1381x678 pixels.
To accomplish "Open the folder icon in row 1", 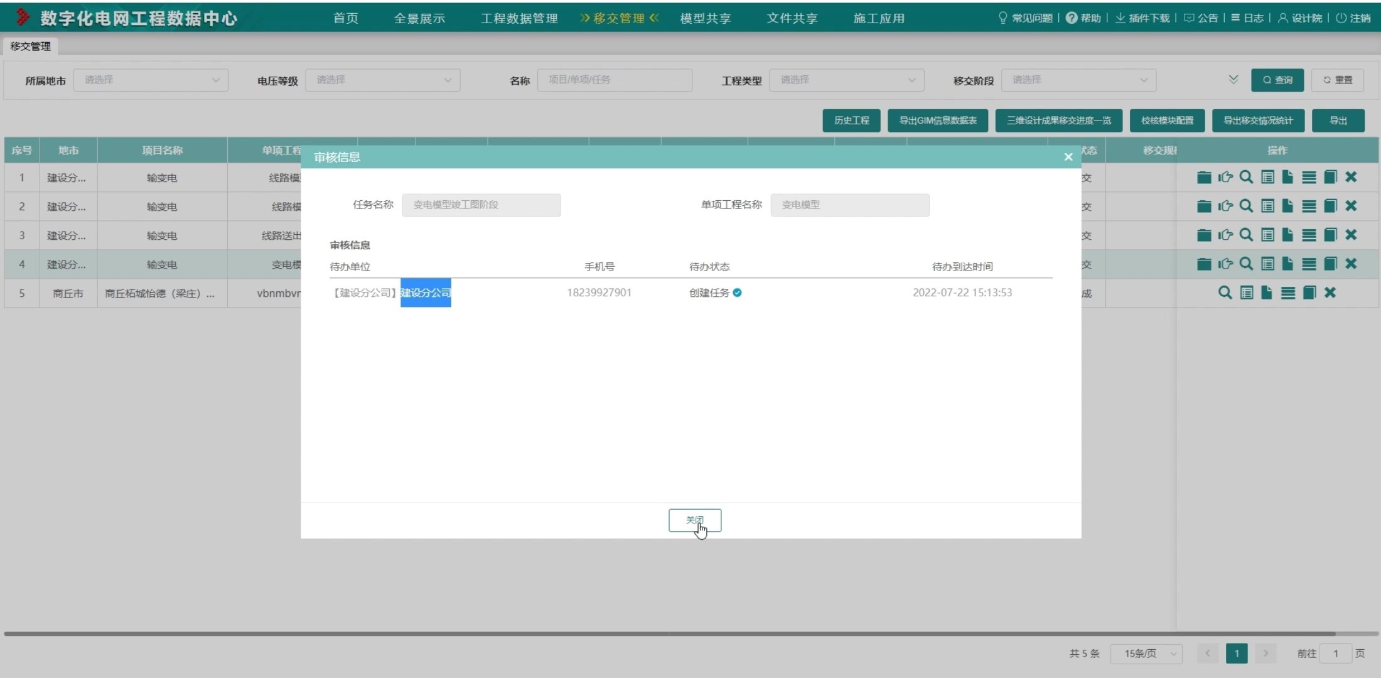I will 1204,177.
